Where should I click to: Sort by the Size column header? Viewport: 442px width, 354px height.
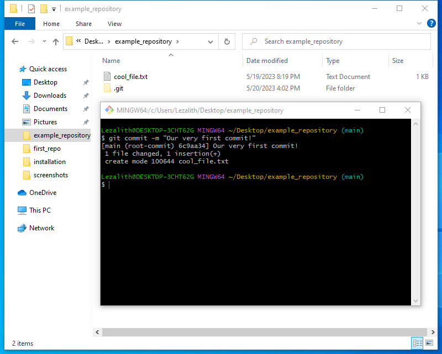[x=398, y=61]
